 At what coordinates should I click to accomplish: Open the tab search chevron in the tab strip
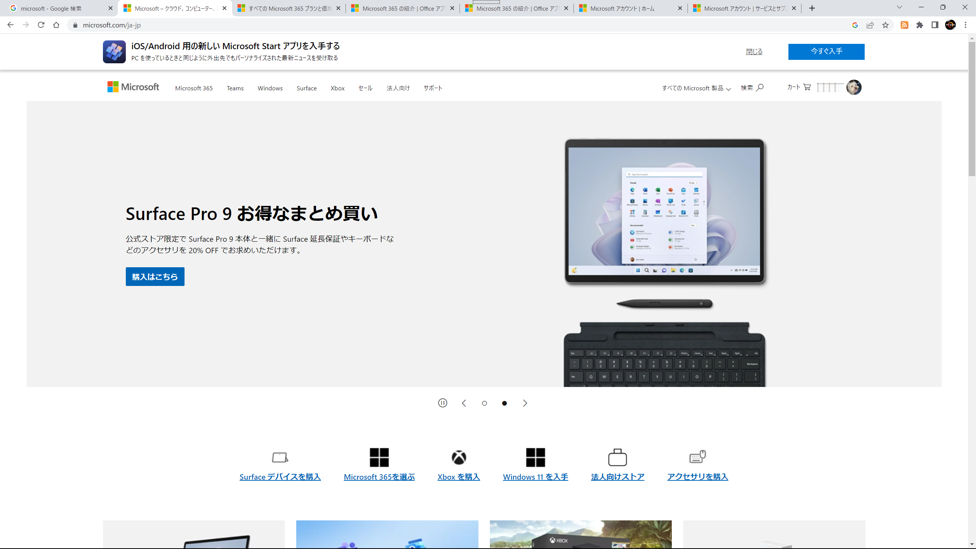pyautogui.click(x=899, y=8)
